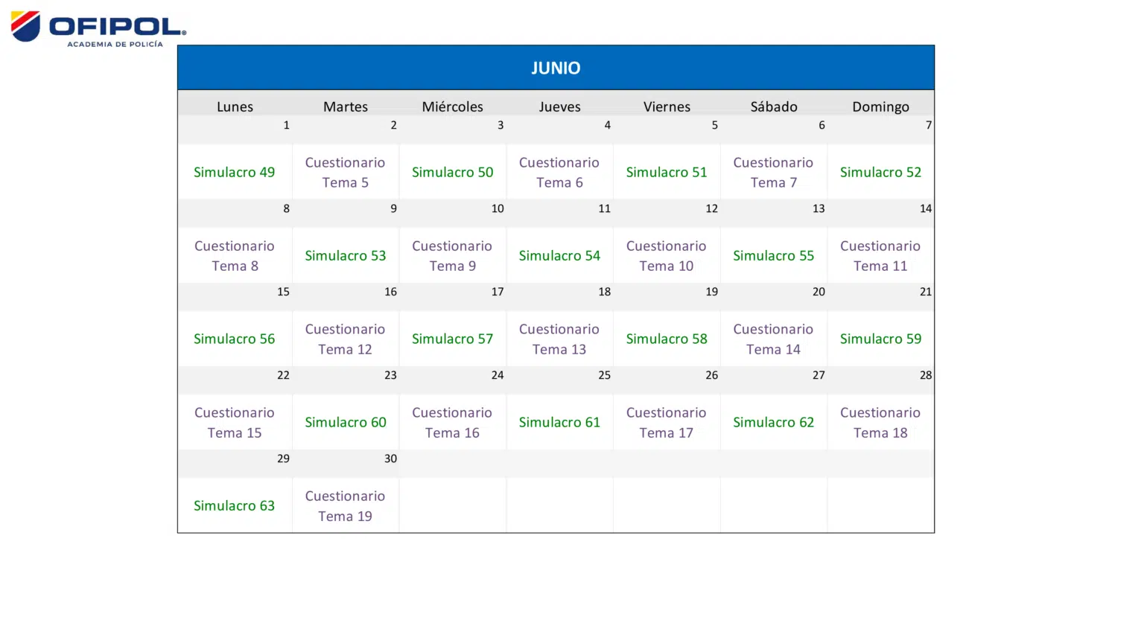
Task: Click Simulacro 52 on Sunday June 7
Action: (x=880, y=172)
